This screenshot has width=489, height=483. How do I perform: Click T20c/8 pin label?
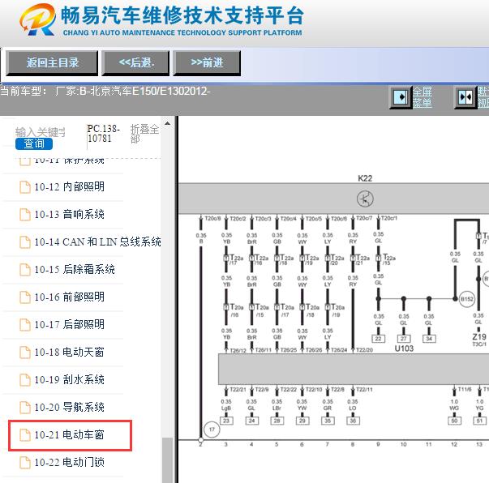212,219
